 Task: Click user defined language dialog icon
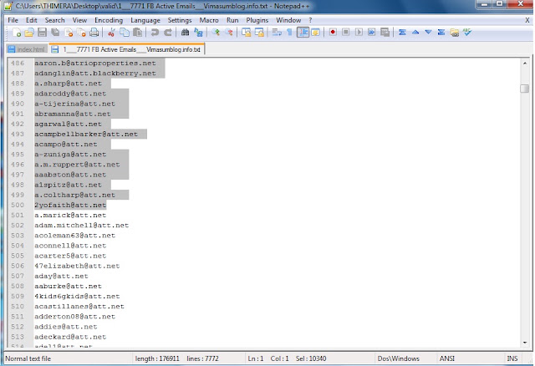click(316, 33)
